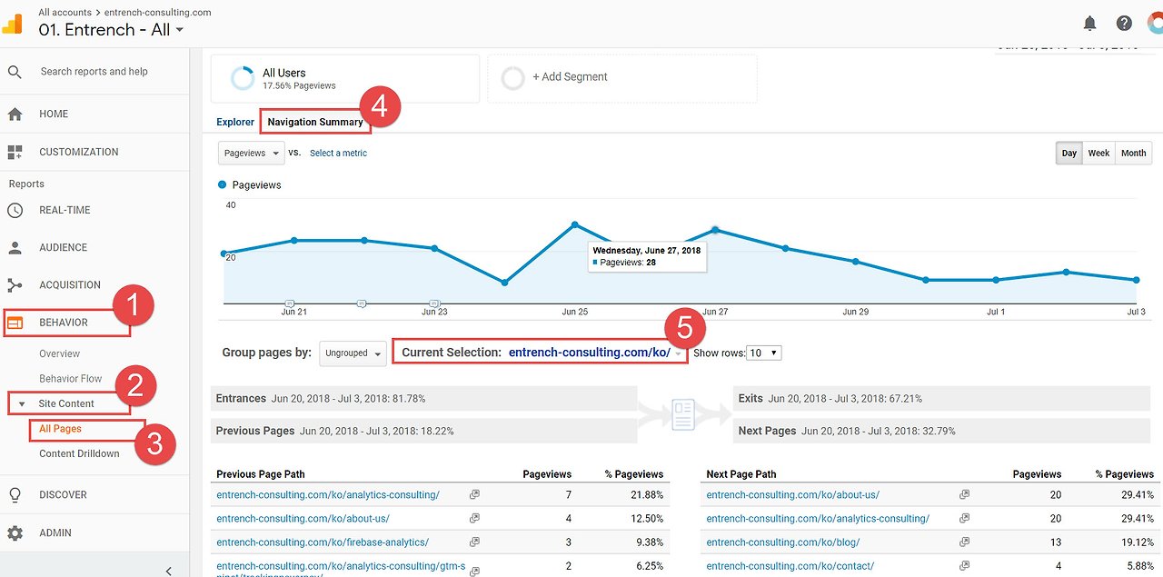
Task: Collapse the Site Content tree arrow
Action: pos(22,403)
